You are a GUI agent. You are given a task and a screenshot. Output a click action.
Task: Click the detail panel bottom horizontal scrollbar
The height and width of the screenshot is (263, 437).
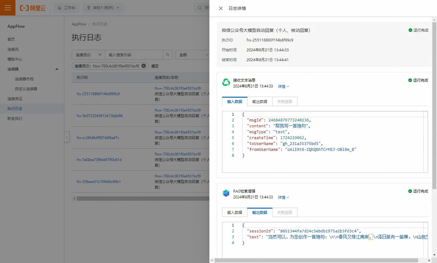[x=316, y=260]
